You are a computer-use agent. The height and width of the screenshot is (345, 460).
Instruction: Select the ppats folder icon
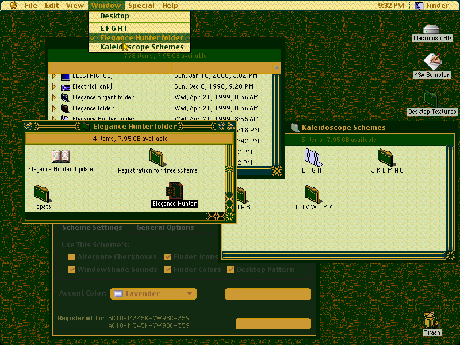point(43,194)
